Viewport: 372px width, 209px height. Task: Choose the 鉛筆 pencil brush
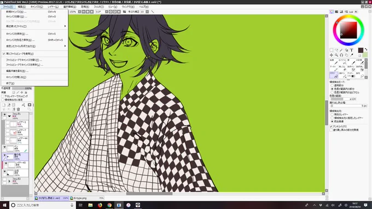tap(334, 62)
